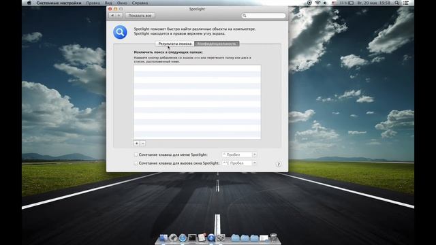Open the «Вид» menu
Viewport: 436px width, 245px height.
pyautogui.click(x=108, y=3)
